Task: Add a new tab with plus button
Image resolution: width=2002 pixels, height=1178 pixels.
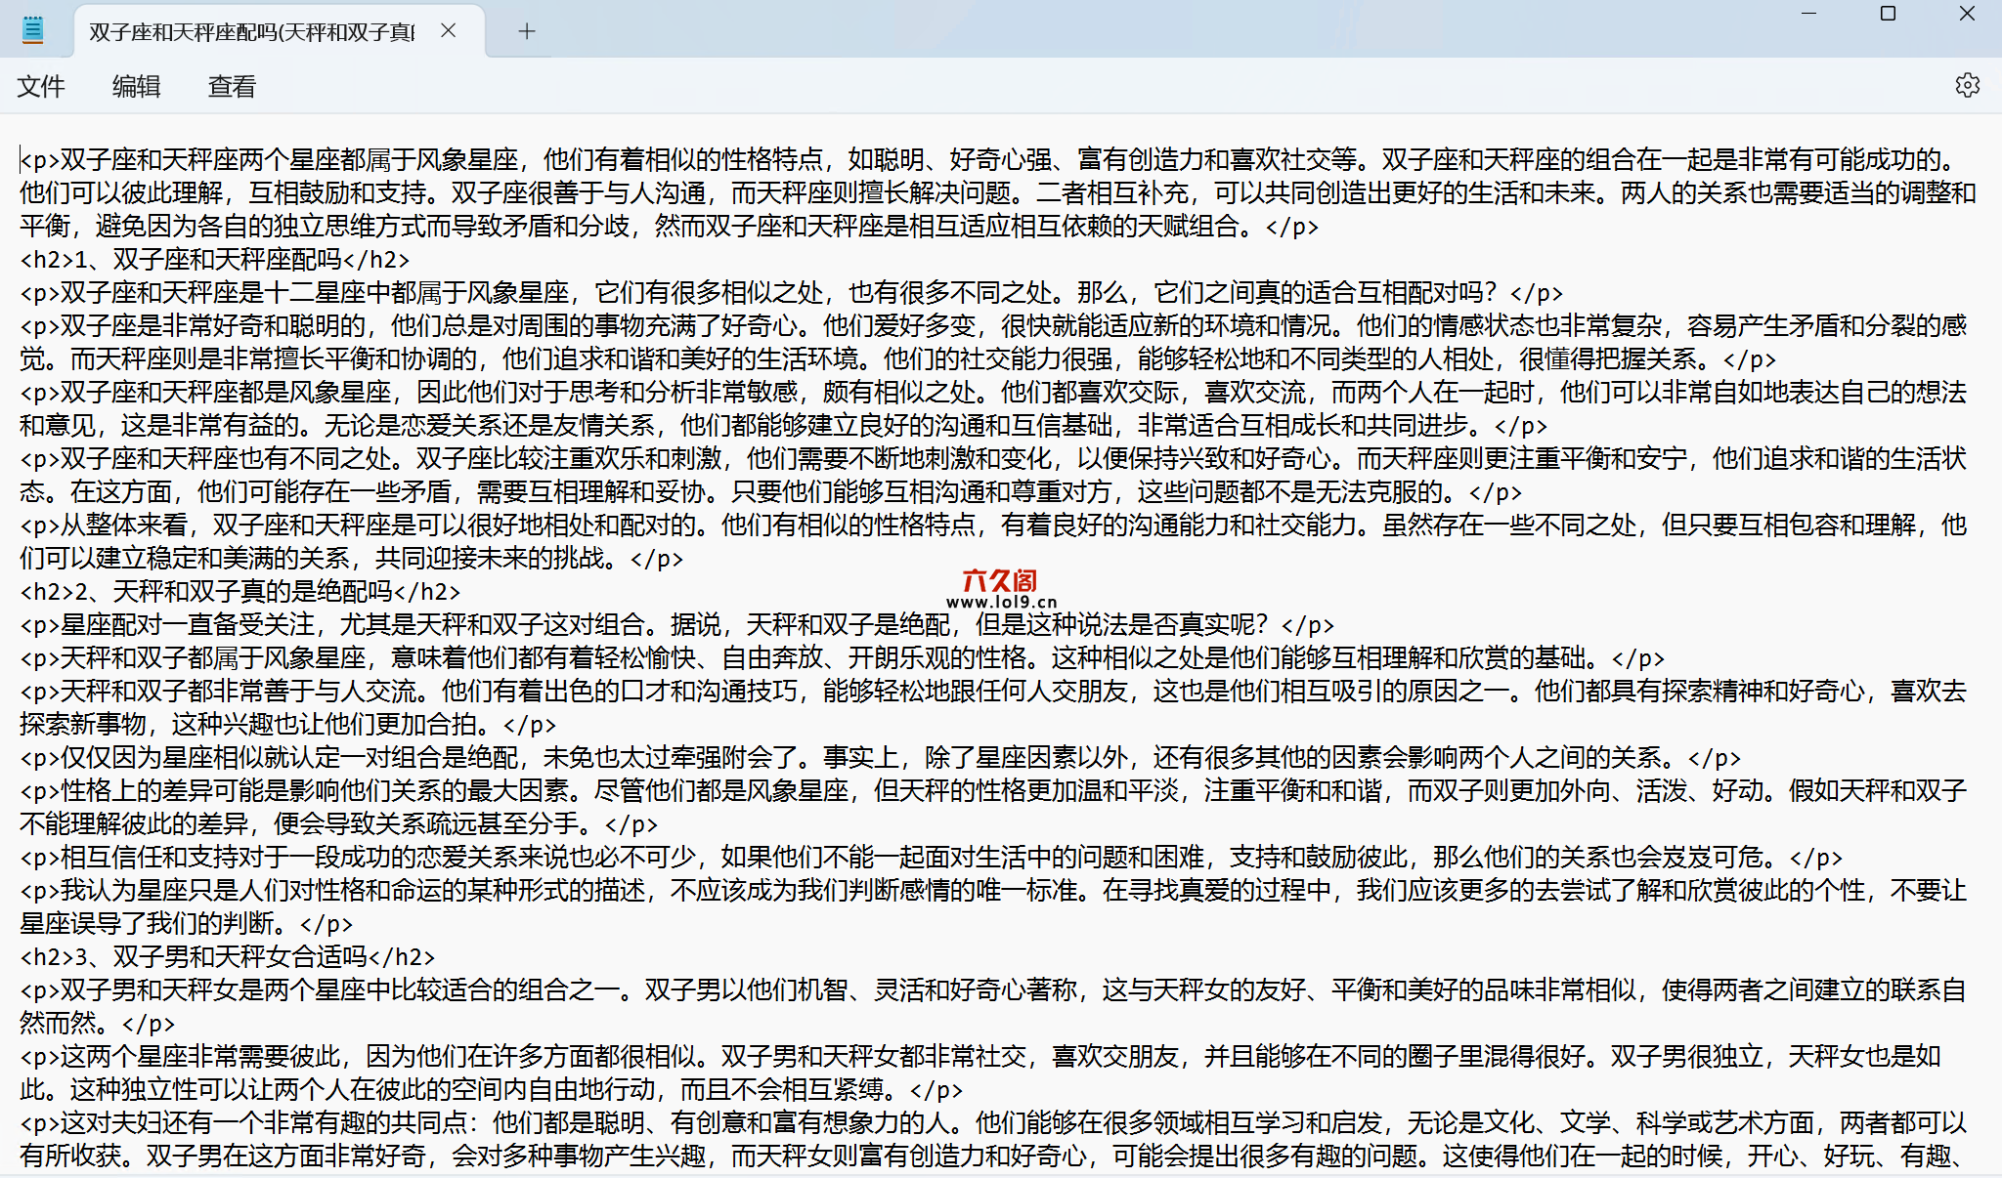Action: (527, 31)
